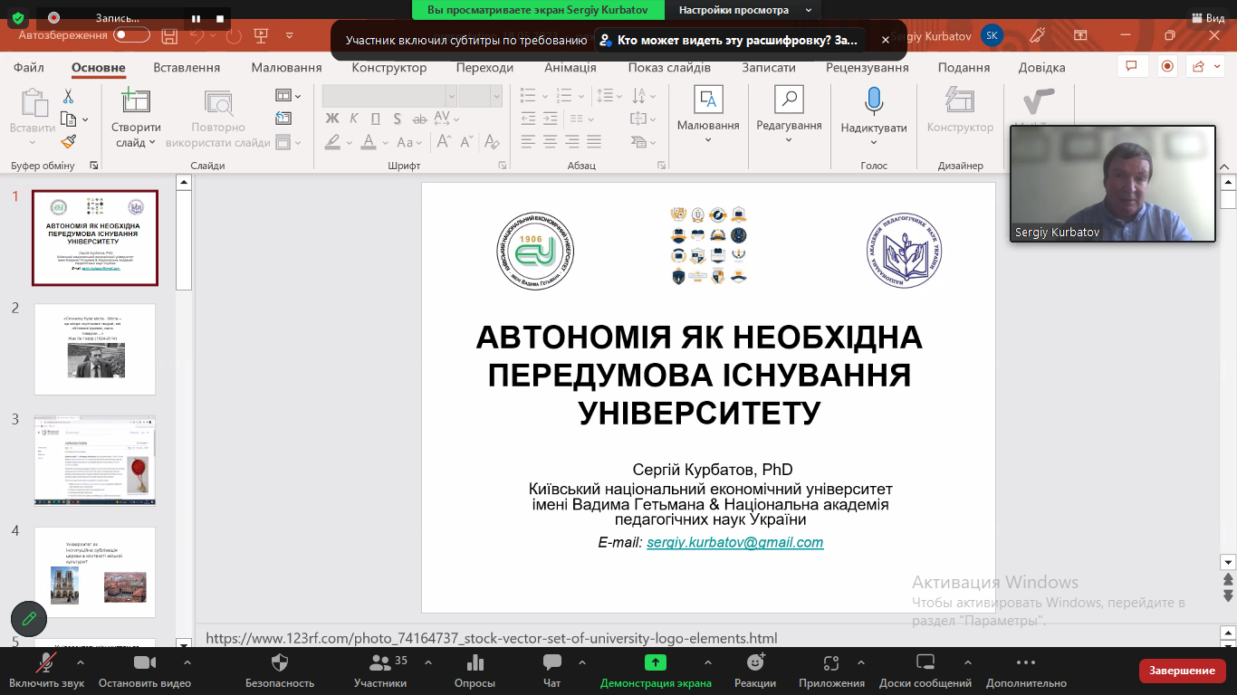The image size is (1237, 695).
Task: Switch to Переходи tab
Action: (x=484, y=68)
